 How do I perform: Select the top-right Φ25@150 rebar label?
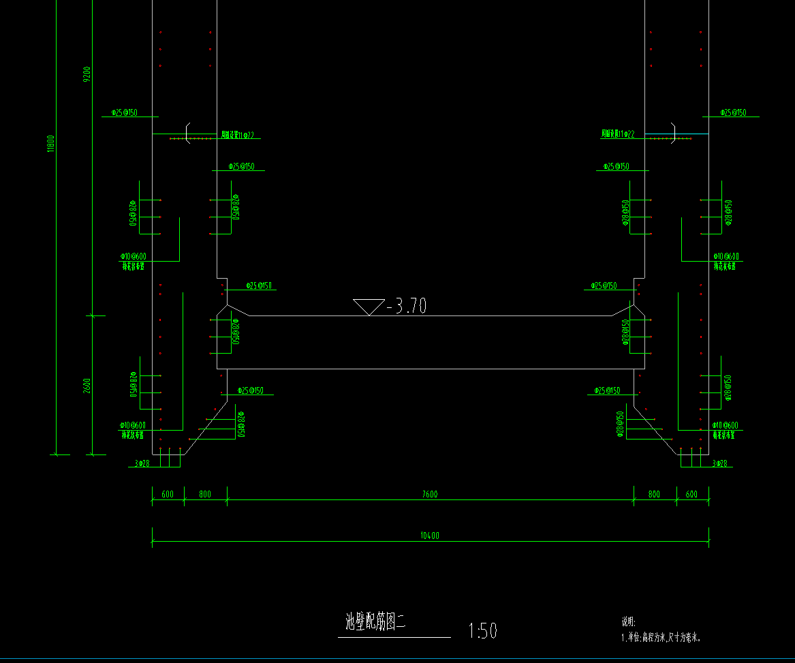(733, 112)
